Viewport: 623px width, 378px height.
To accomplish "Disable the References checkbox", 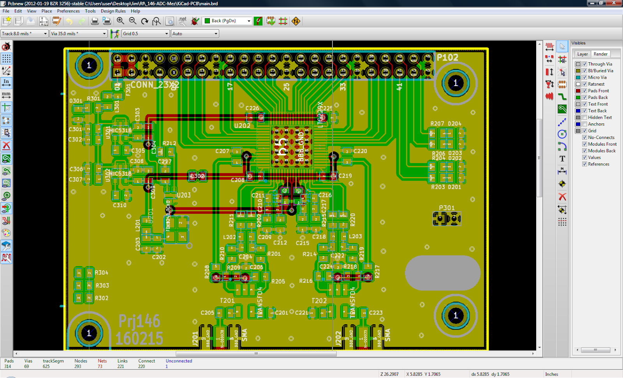I will click(584, 164).
